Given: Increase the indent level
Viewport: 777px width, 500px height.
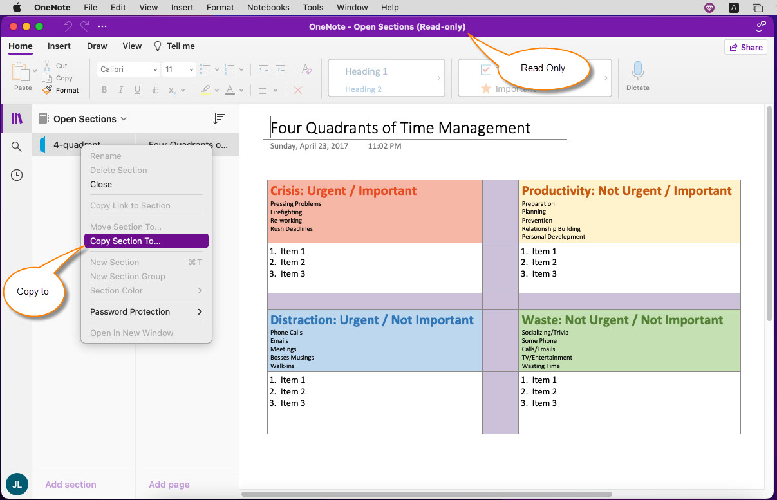Looking at the screenshot, I should [x=281, y=69].
